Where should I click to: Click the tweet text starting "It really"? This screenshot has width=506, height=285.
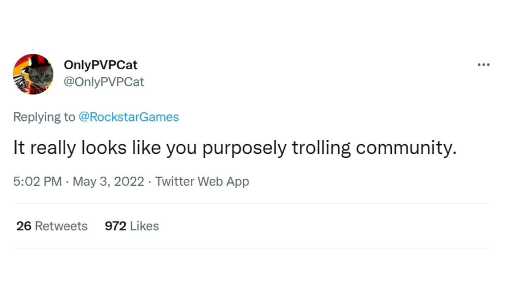(235, 148)
